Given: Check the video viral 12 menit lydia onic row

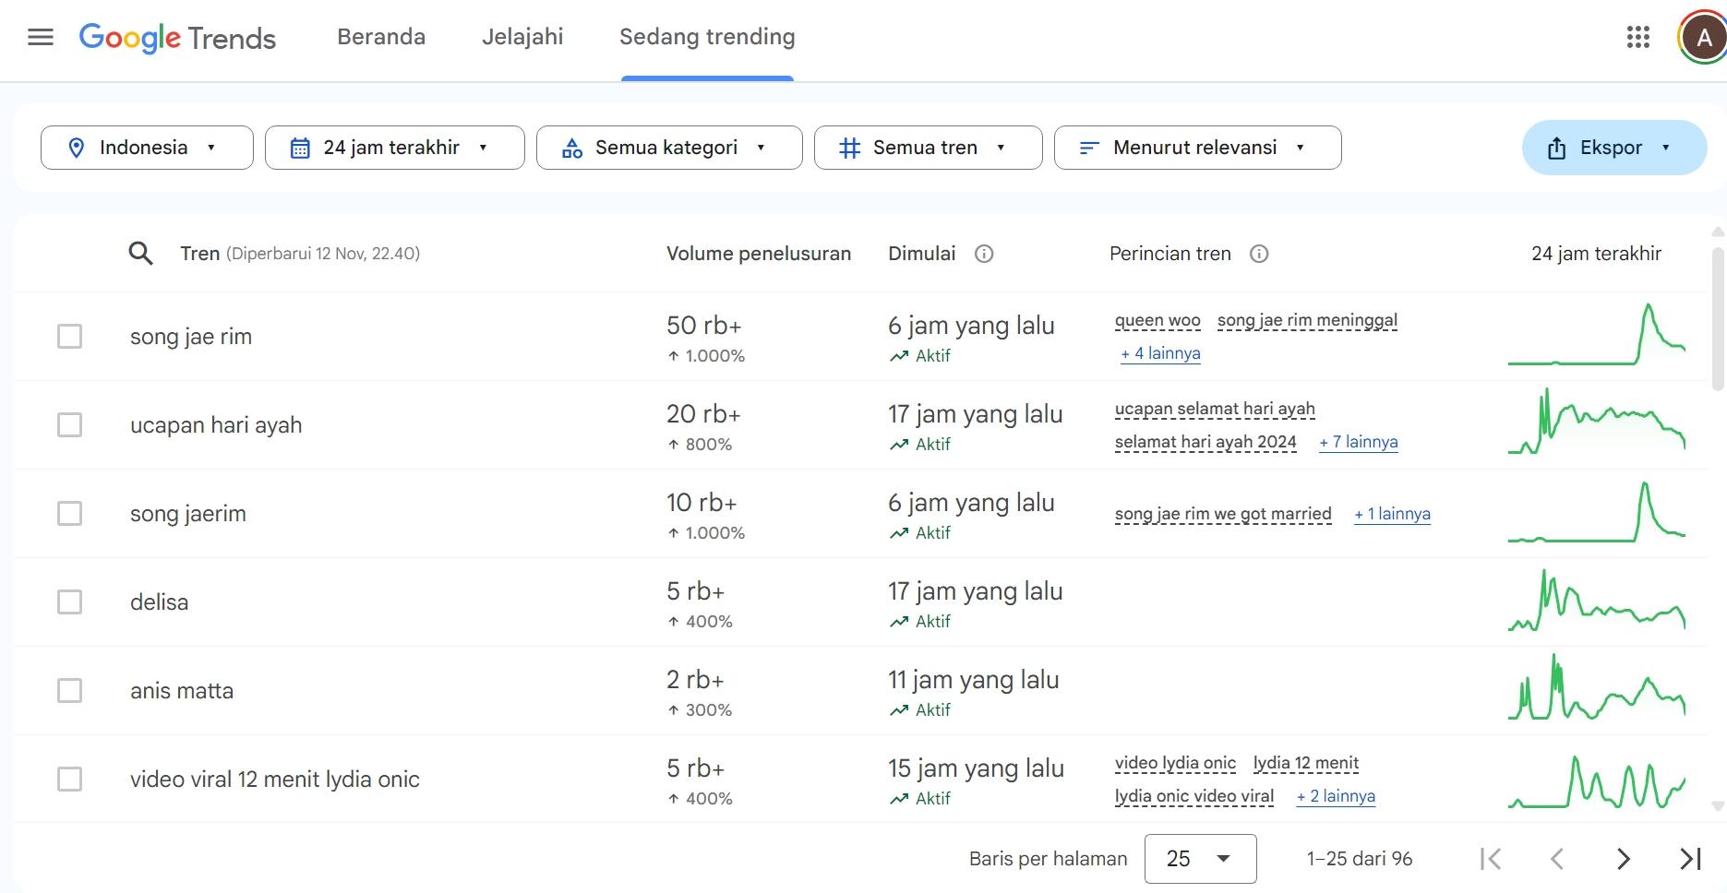Looking at the screenshot, I should [69, 779].
